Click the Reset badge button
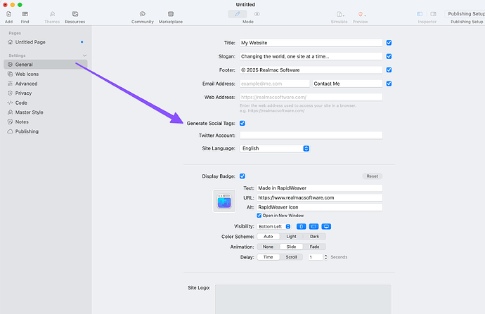485x314 pixels. point(372,176)
